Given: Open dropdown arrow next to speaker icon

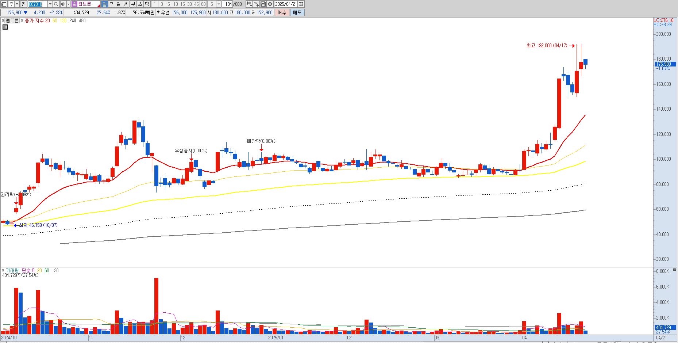Looking at the screenshot, I should (x=68, y=4).
